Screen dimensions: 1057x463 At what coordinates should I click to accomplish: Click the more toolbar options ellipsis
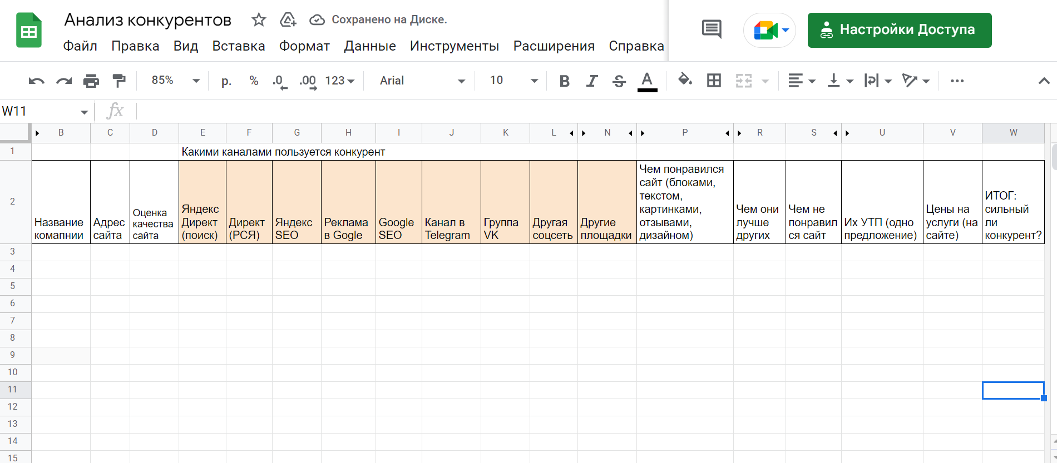(957, 81)
